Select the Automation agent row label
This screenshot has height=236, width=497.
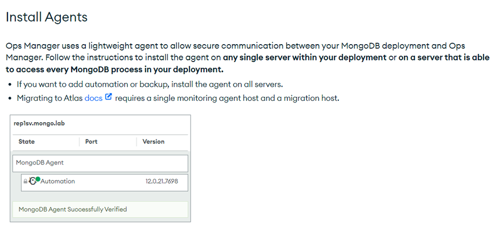pyautogui.click(x=58, y=181)
